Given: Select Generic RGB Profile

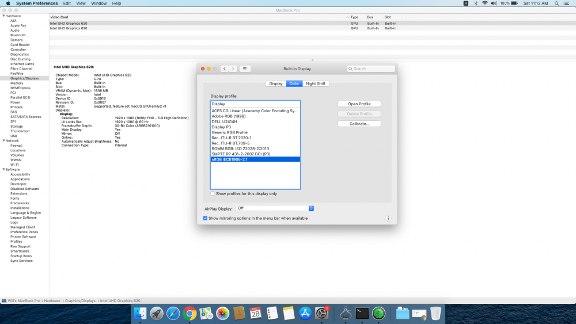Looking at the screenshot, I should pyautogui.click(x=255, y=132).
